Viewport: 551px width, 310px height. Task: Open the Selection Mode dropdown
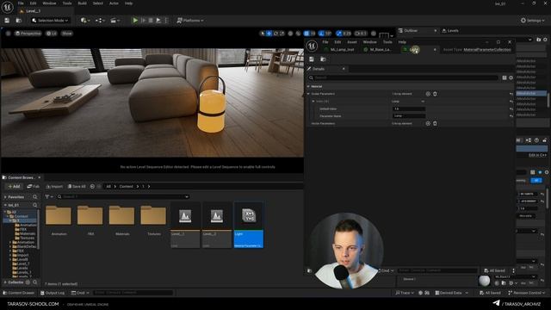[50, 21]
